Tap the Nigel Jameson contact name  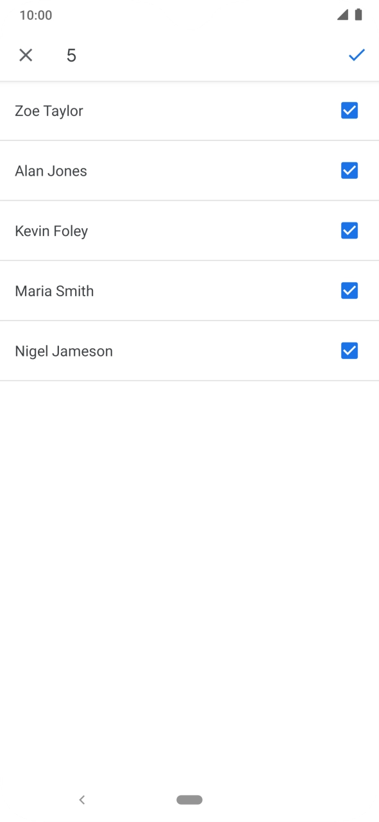63,351
